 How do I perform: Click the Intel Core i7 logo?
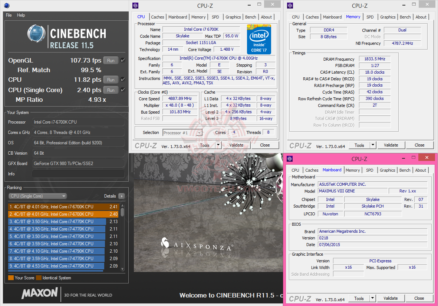pyautogui.click(x=259, y=39)
